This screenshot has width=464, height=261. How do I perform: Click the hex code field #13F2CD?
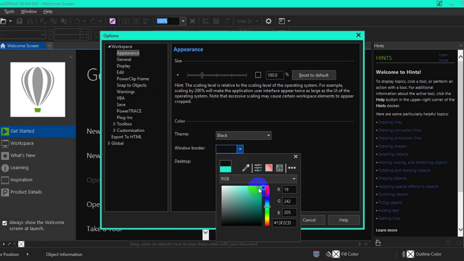coord(285,223)
